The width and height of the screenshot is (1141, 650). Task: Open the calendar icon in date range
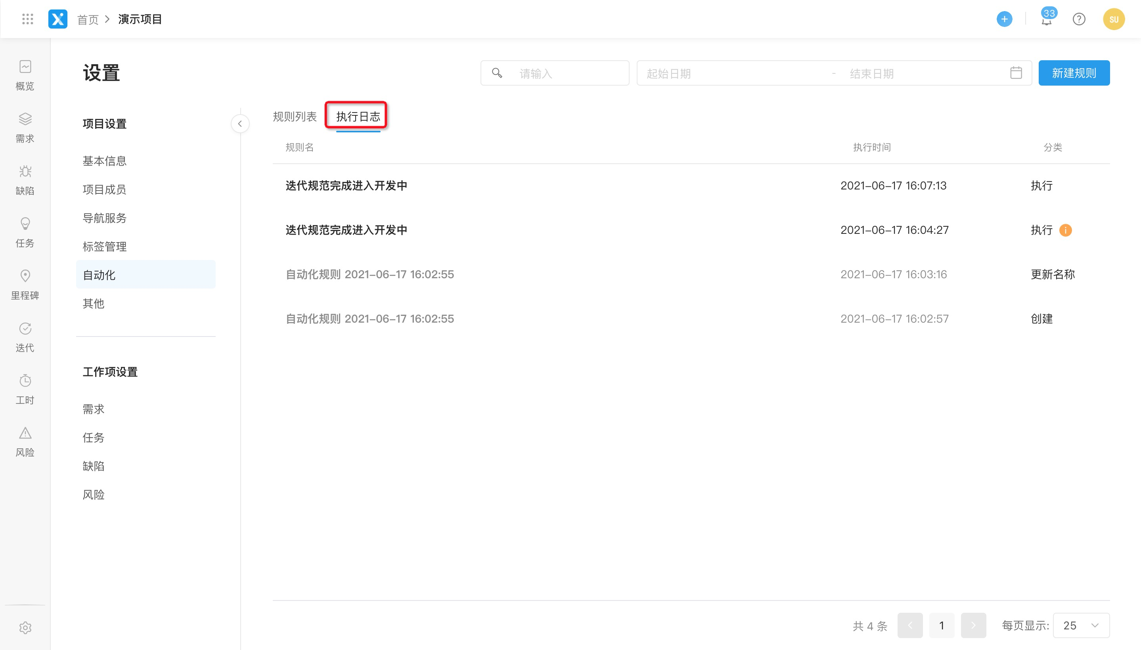click(1016, 73)
